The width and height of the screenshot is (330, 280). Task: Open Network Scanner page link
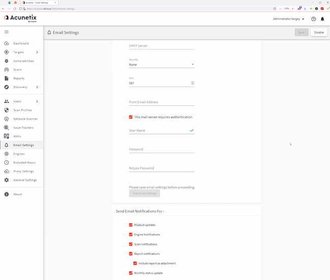[x=25, y=119]
